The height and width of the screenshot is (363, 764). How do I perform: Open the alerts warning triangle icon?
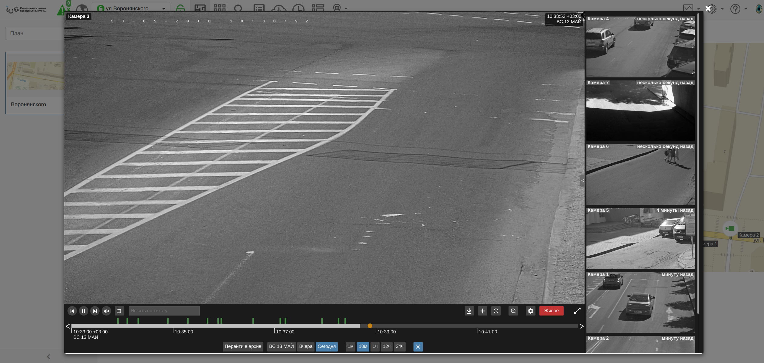click(x=62, y=10)
